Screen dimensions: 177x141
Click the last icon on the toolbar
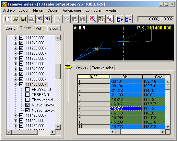[128, 19]
